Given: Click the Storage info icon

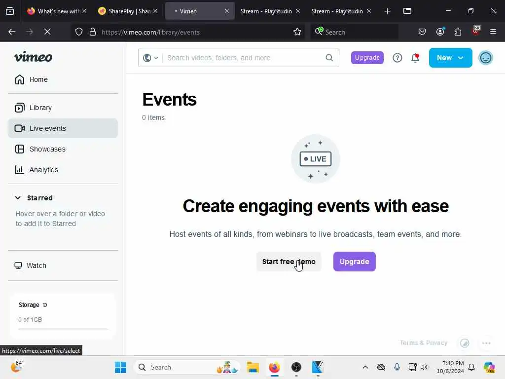Looking at the screenshot, I should (x=45, y=305).
